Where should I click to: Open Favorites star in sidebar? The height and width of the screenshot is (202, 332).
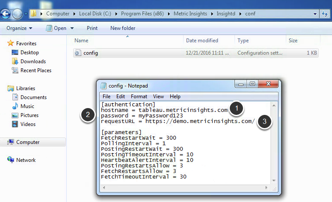pyautogui.click(x=10, y=43)
